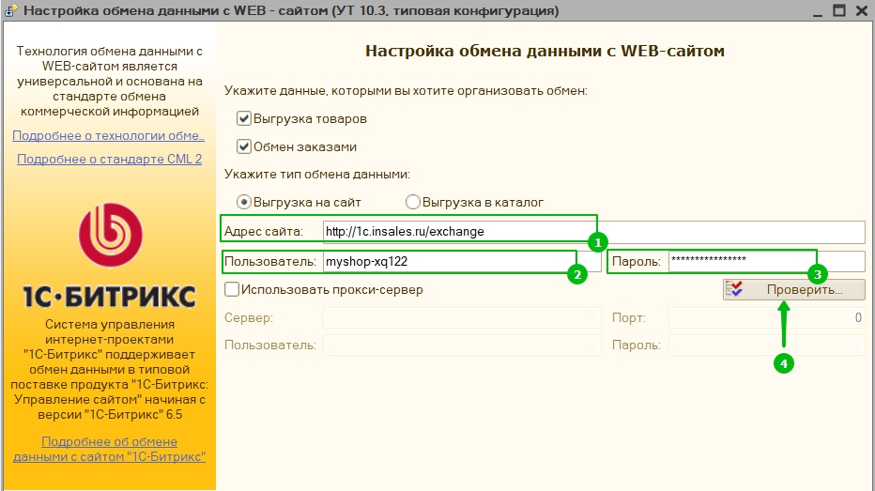This screenshot has height=491, width=875.
Task: Minimize the settings window
Action: 818,11
